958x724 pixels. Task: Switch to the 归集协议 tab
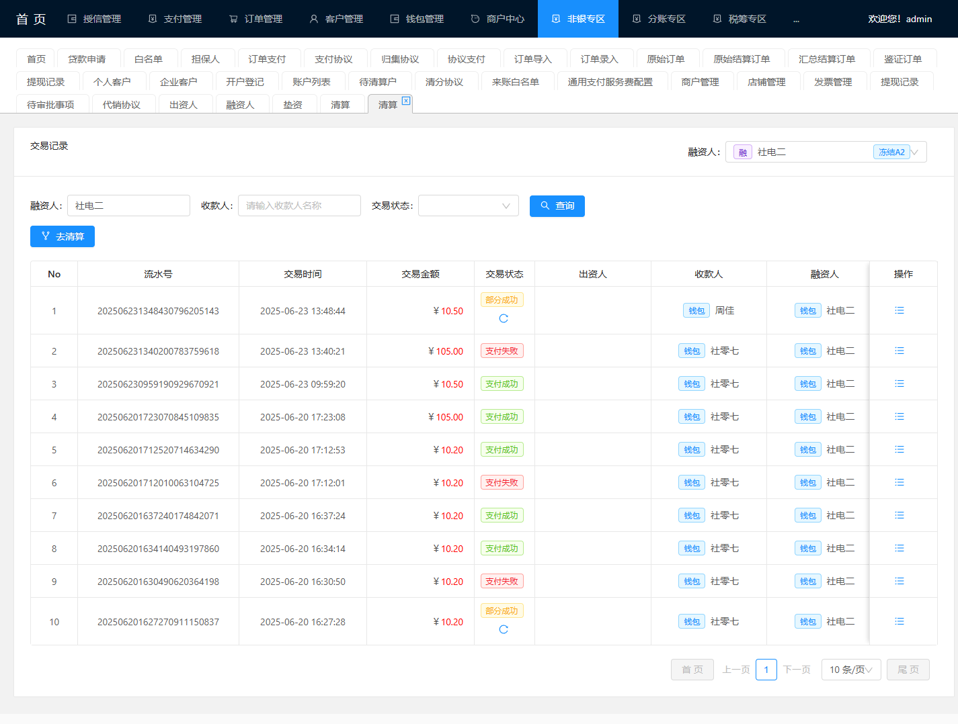[402, 59]
